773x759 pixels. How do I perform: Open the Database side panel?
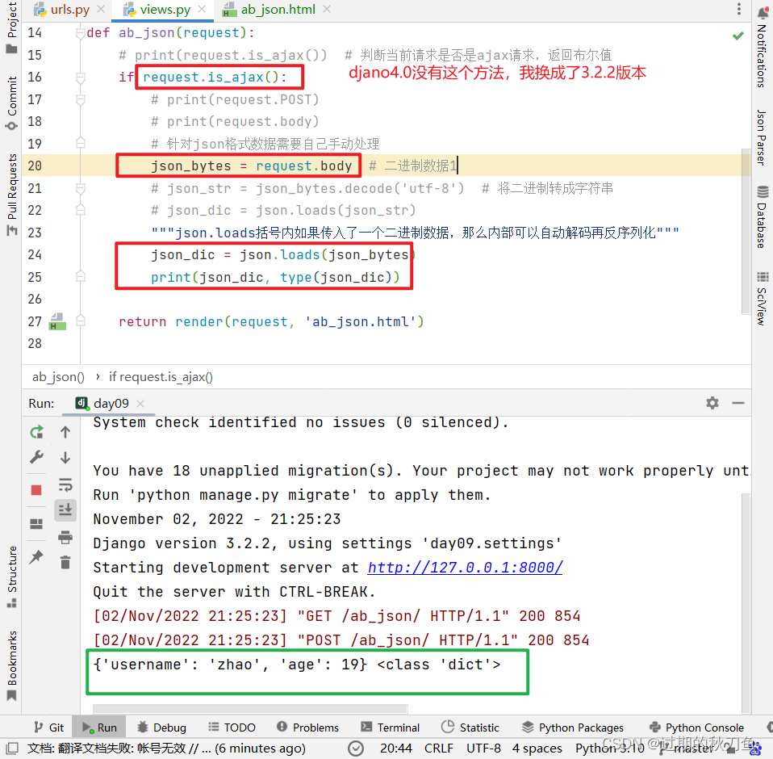pos(763,217)
